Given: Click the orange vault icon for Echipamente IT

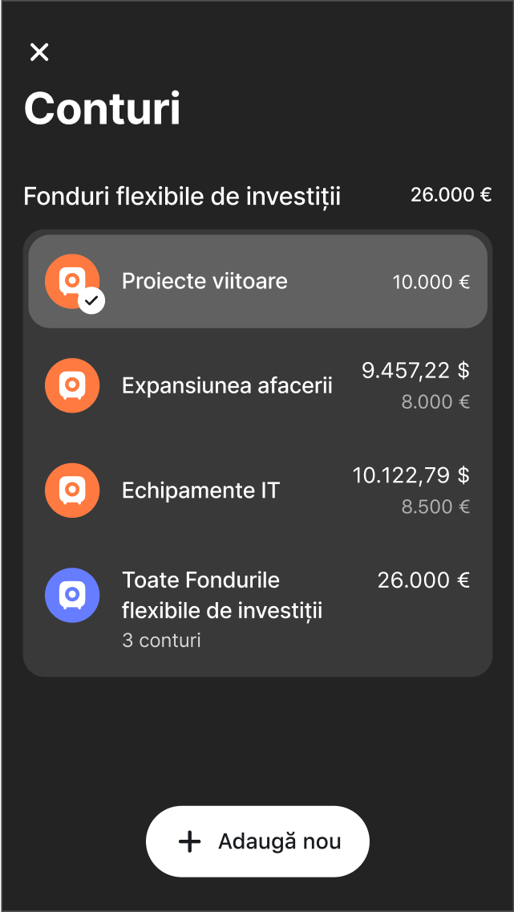Looking at the screenshot, I should coord(72,491).
